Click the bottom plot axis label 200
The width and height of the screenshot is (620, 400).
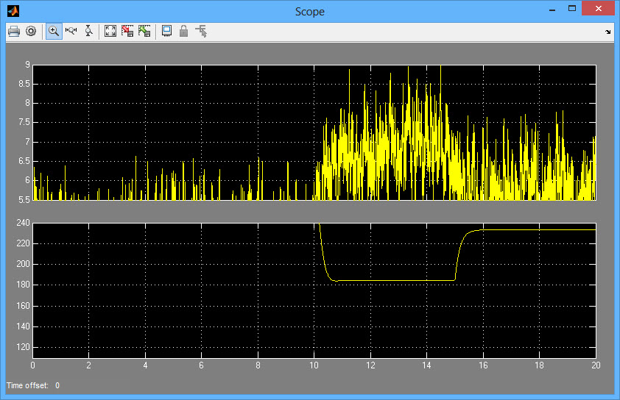[24, 264]
